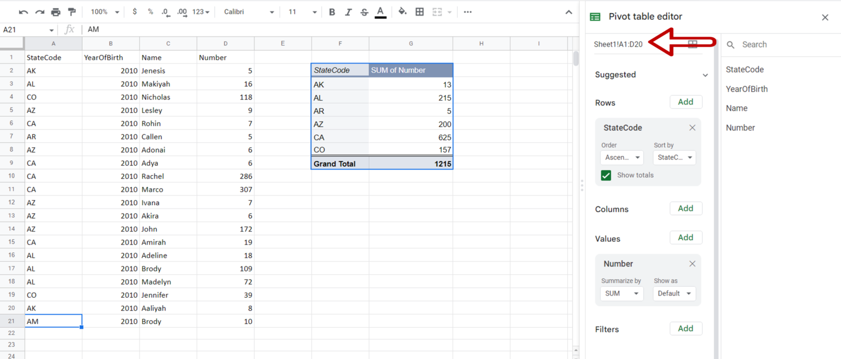Open the Borders tool
The width and height of the screenshot is (841, 359).
click(x=419, y=11)
